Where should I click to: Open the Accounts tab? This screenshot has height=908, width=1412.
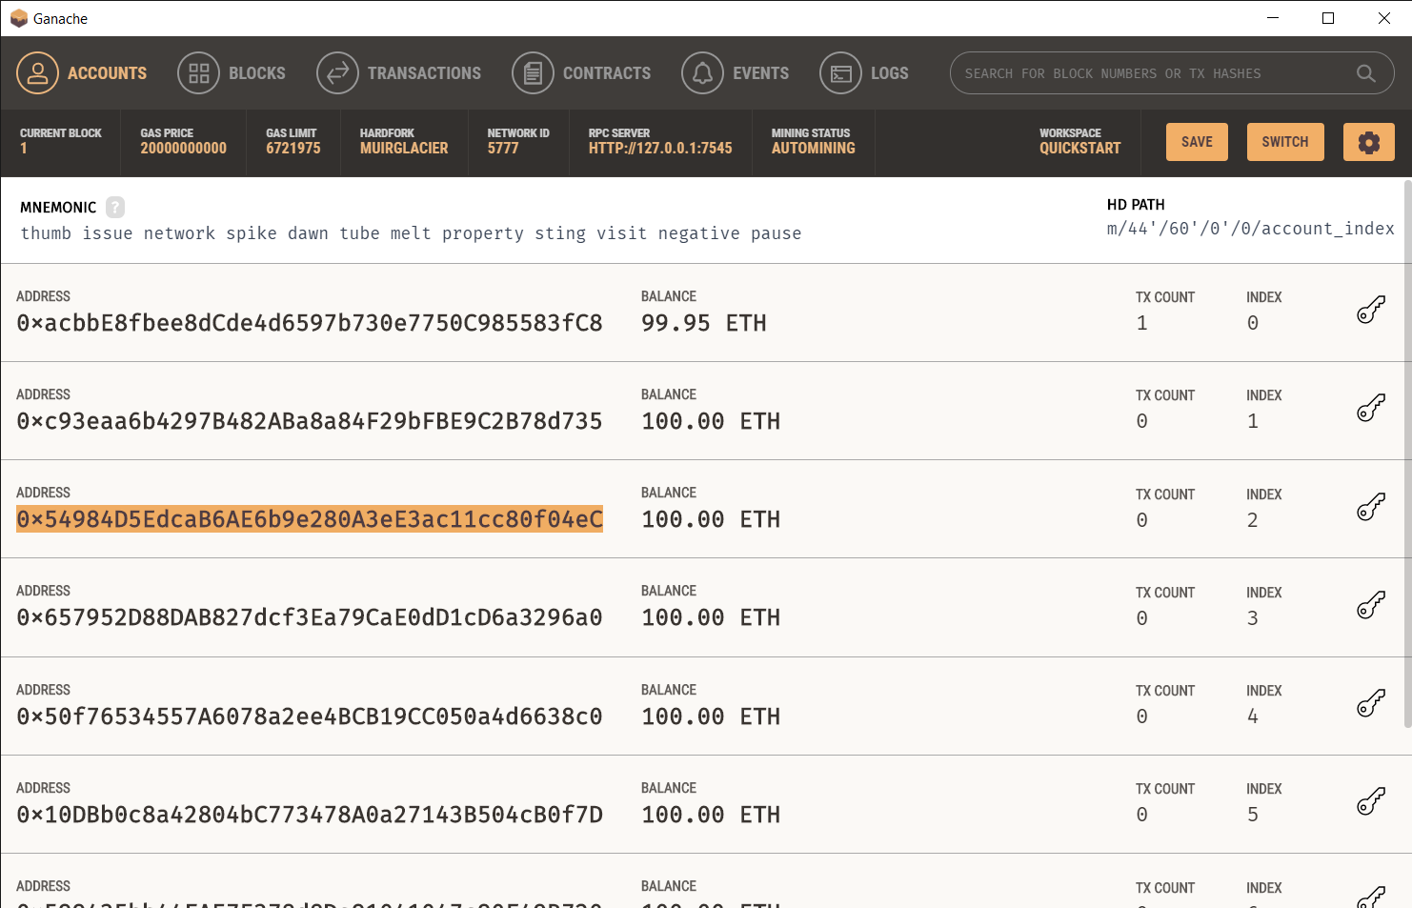pyautogui.click(x=82, y=73)
